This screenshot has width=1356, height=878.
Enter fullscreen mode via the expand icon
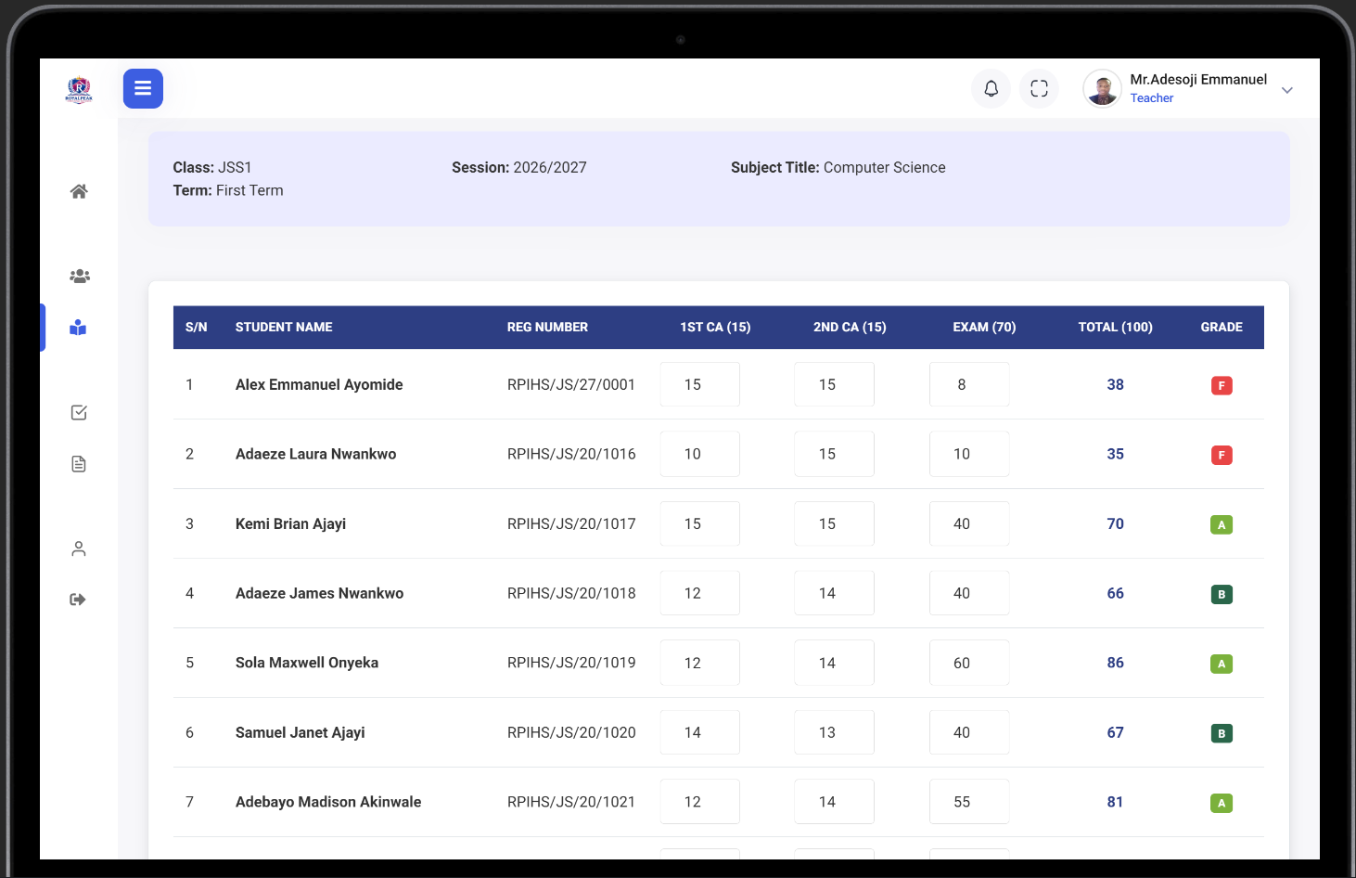1039,89
